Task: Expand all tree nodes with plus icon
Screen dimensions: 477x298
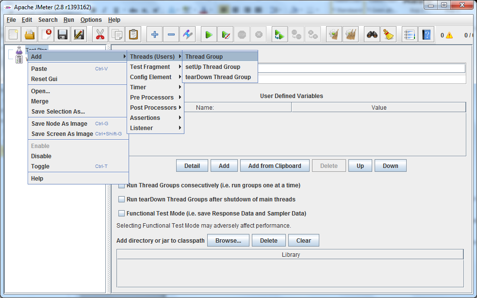Action: (154, 34)
